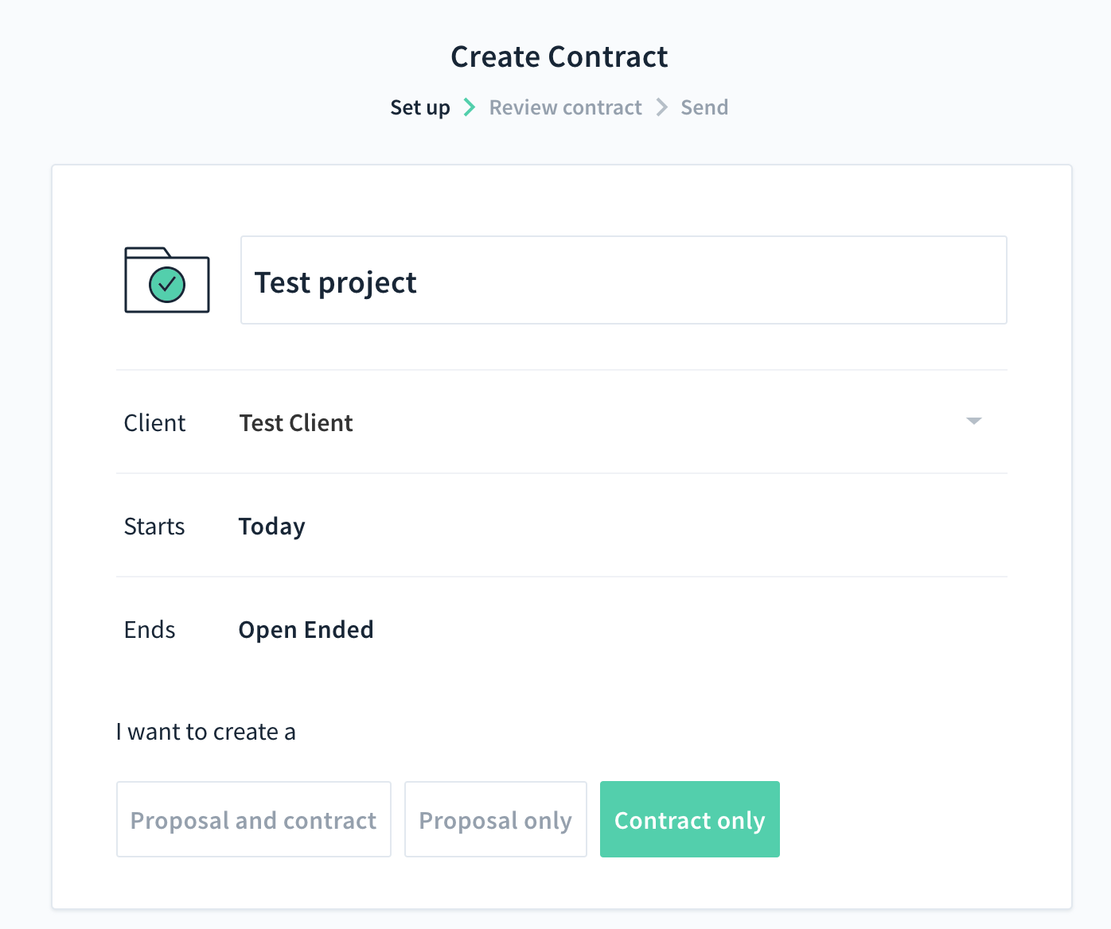Viewport: 1111px width, 929px height.
Task: Select the "Contract only" option
Action: click(689, 819)
